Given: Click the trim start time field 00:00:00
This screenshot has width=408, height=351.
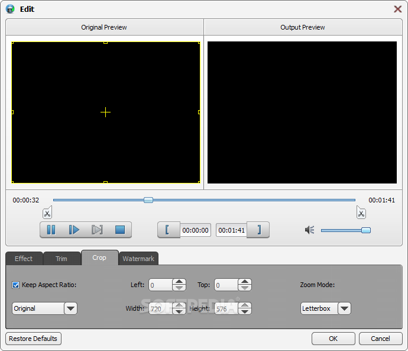Looking at the screenshot, I should pyautogui.click(x=195, y=230).
